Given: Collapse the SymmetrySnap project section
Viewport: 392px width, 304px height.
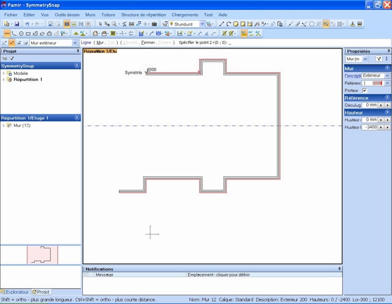Looking at the screenshot, I should 77,66.
